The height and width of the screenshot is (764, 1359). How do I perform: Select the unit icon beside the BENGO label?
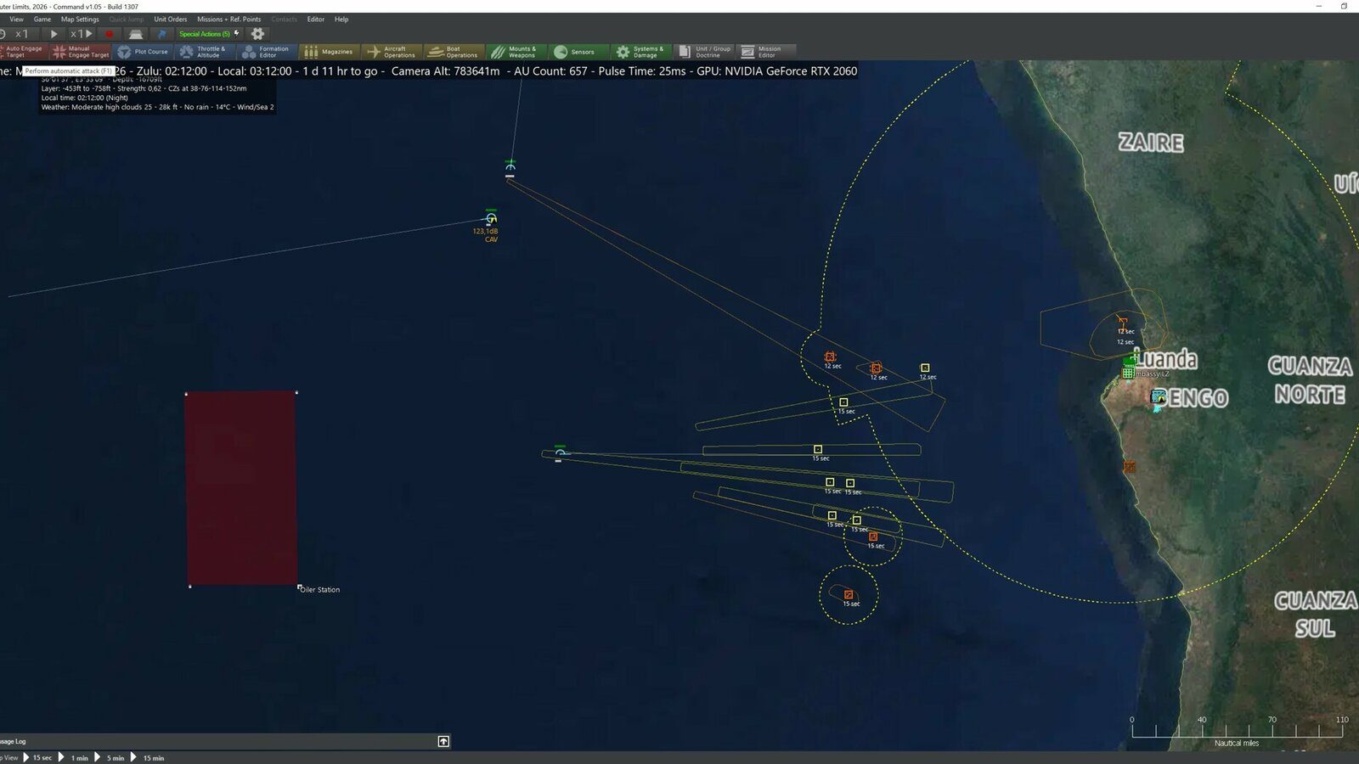tap(1158, 396)
